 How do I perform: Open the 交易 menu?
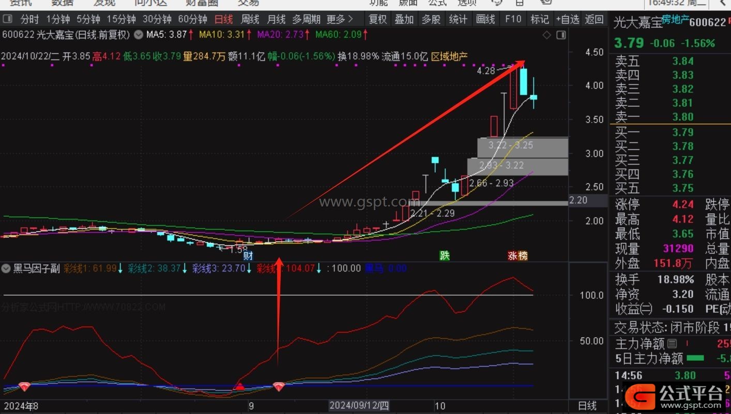point(248,3)
